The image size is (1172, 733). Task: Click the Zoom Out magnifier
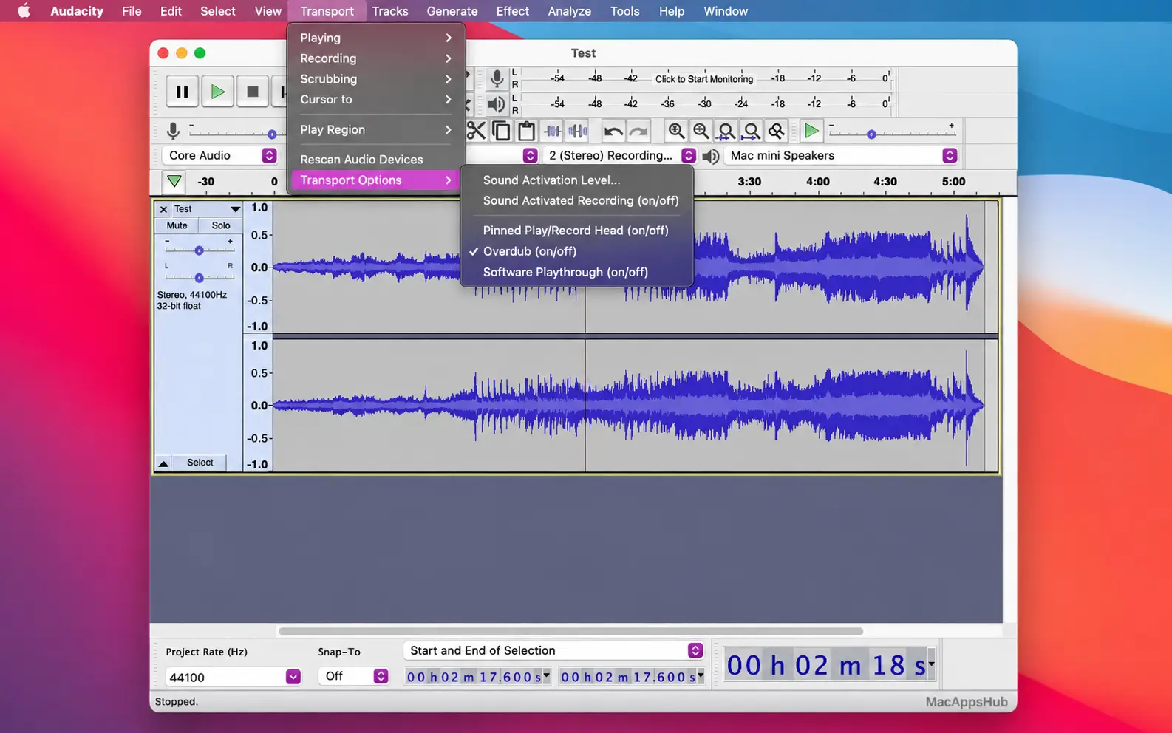pos(701,131)
